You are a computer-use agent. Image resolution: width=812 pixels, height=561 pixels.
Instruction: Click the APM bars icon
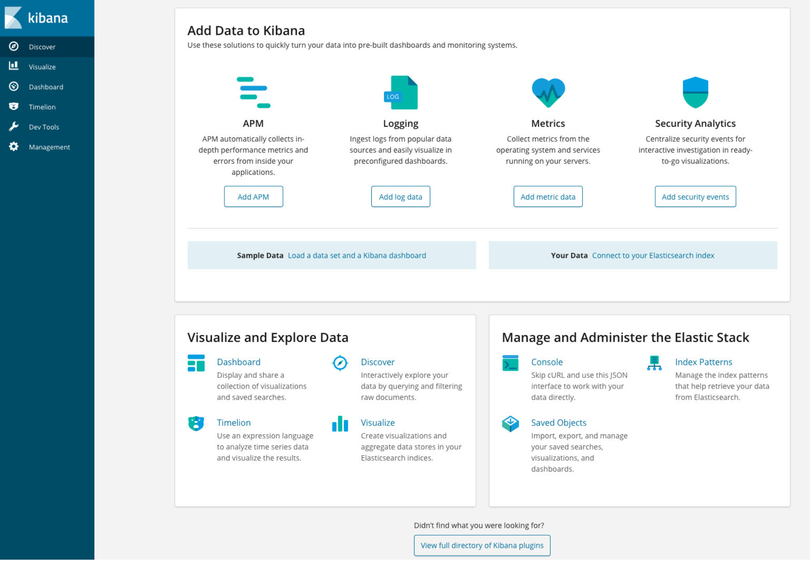(254, 92)
